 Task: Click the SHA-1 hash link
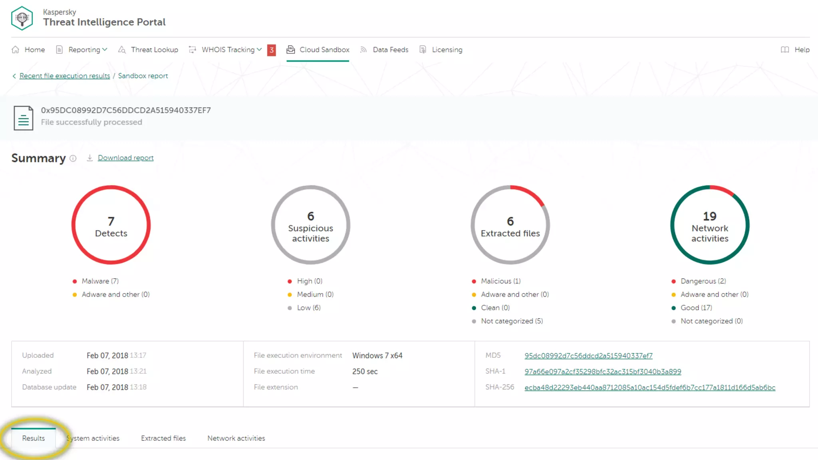coord(603,371)
